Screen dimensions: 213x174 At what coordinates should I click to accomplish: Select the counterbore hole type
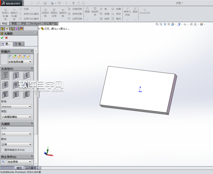(5, 76)
